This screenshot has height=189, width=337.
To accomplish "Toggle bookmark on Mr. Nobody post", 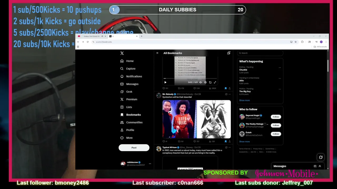I will [226, 141].
